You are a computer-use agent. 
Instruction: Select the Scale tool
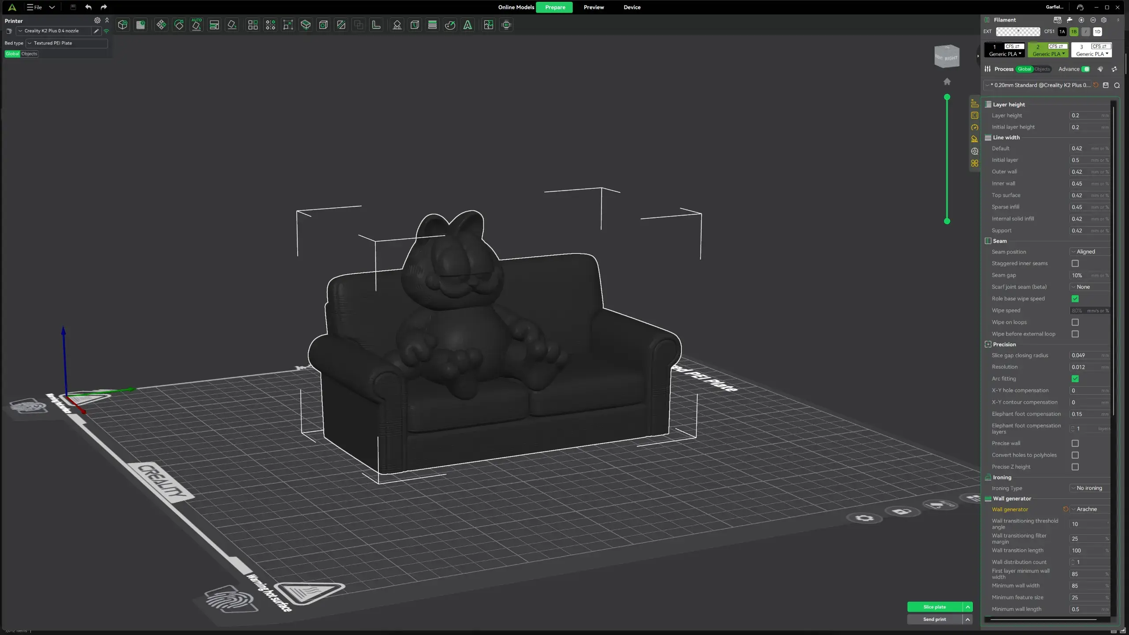[x=288, y=25]
